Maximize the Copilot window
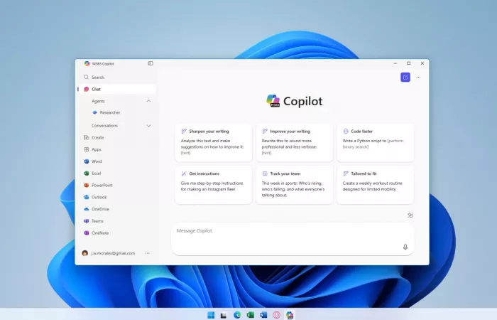Image resolution: width=497 pixels, height=320 pixels. (408, 63)
